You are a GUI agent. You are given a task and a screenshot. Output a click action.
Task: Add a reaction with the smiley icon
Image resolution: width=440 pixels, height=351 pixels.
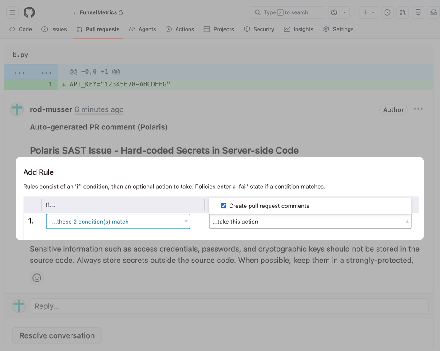click(37, 278)
